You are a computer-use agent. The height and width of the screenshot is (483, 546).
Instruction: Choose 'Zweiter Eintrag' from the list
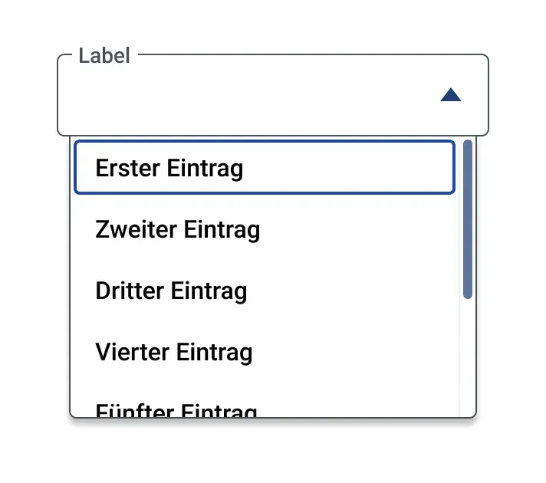(265, 229)
